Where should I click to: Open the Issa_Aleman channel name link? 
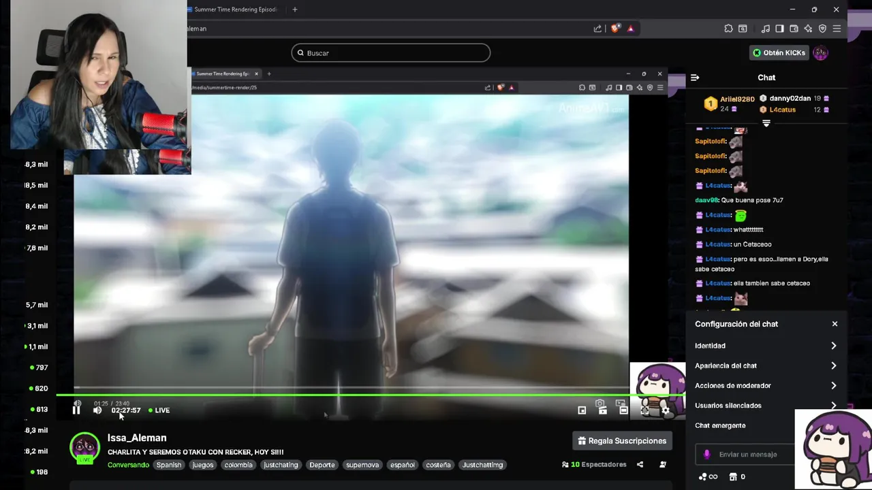137,438
